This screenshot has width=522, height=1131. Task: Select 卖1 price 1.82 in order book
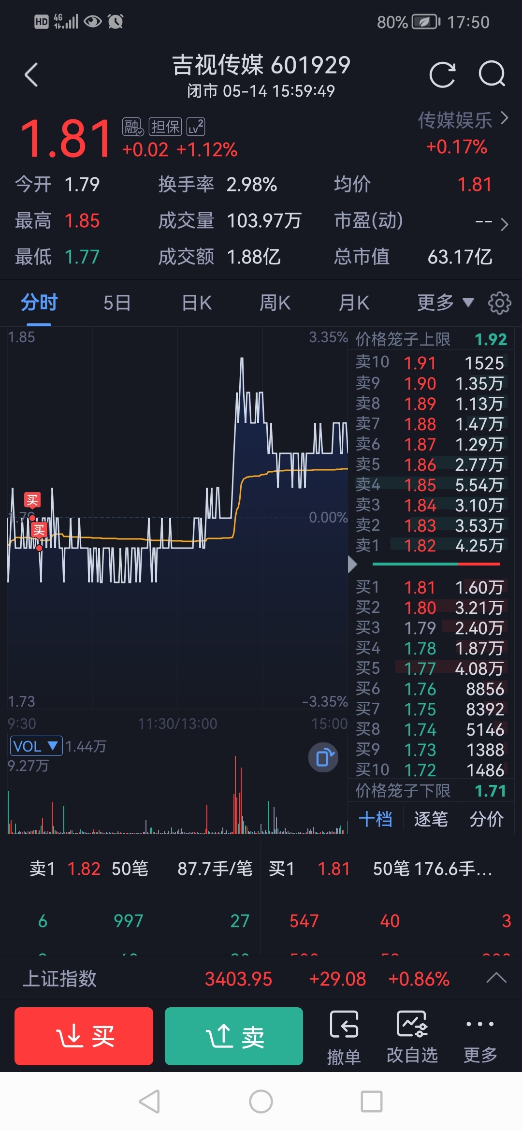click(431, 546)
